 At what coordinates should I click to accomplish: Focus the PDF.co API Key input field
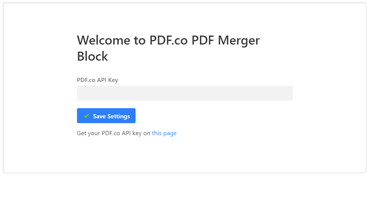pyautogui.click(x=185, y=93)
